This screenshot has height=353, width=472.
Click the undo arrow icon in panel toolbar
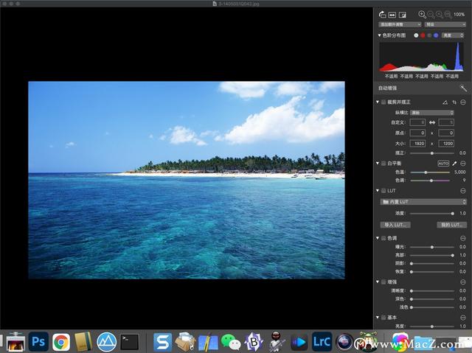pos(382,14)
